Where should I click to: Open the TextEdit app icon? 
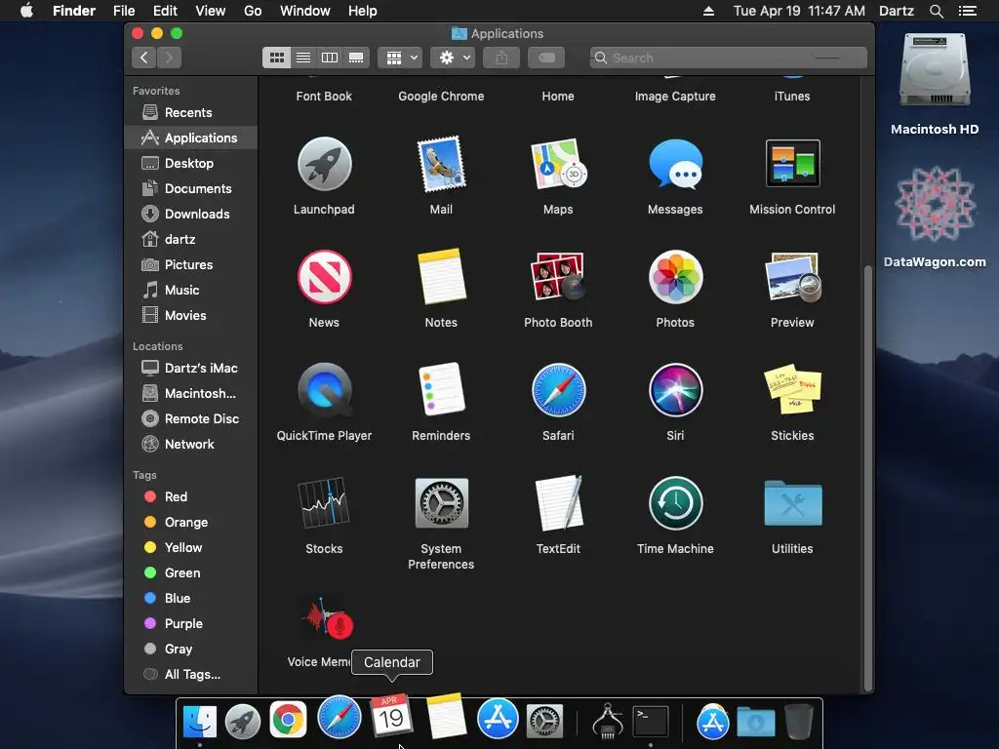[558, 502]
